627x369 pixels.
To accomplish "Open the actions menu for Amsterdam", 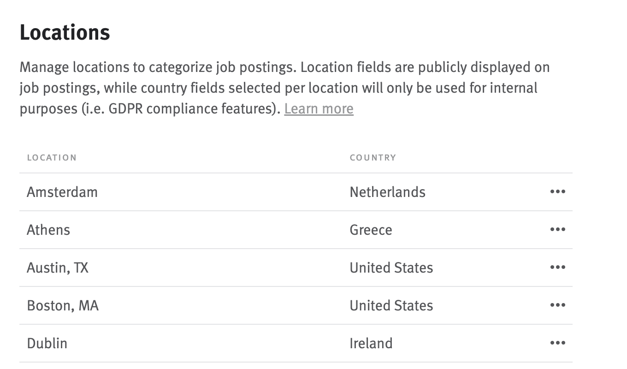I will coord(558,192).
